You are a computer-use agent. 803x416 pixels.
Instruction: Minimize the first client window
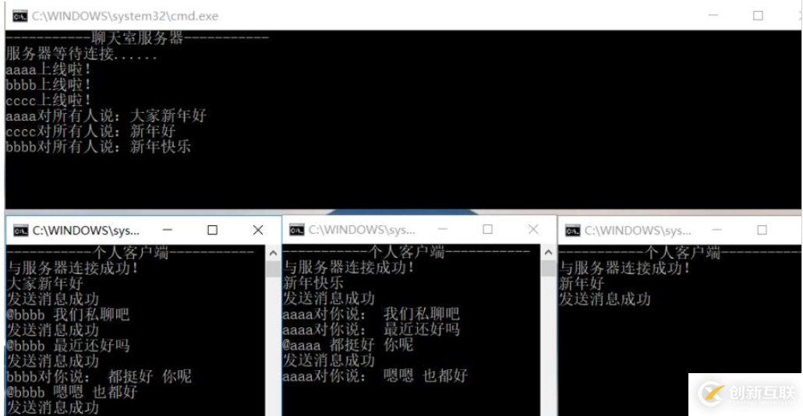[x=167, y=231]
